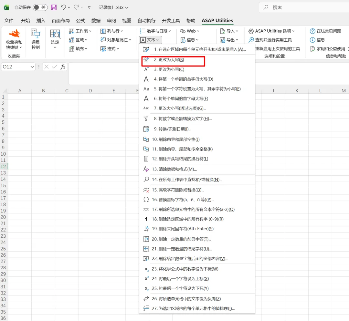Expand the 导入 import menu
349x321 pixels.
(229, 31)
